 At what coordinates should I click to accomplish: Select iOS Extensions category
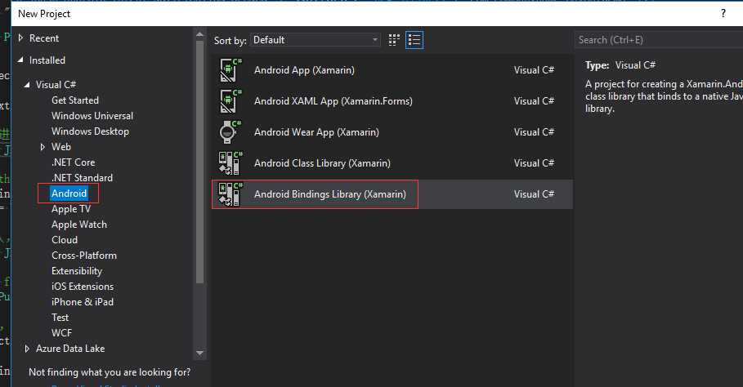(83, 287)
